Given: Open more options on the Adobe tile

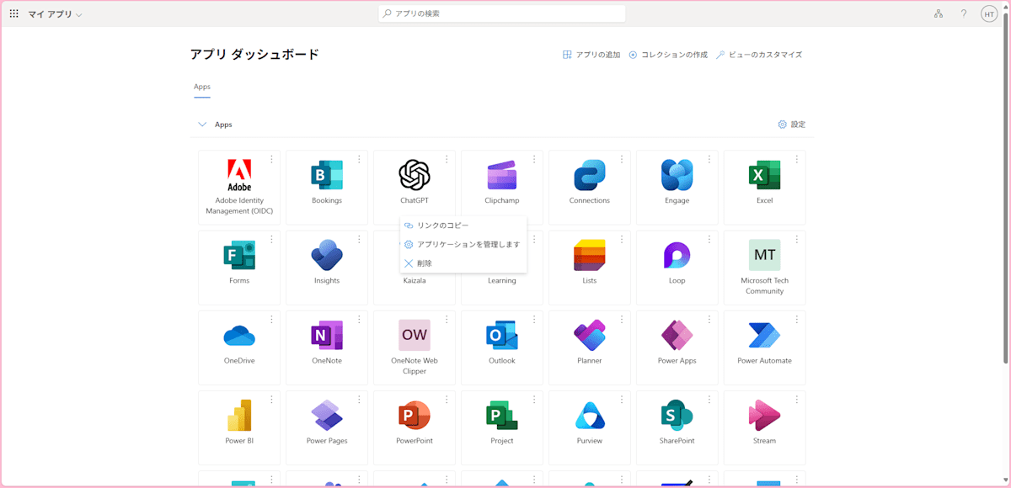Looking at the screenshot, I should tap(271, 159).
